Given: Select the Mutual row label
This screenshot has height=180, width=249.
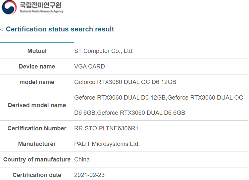Looking at the screenshot, I should [37, 51].
